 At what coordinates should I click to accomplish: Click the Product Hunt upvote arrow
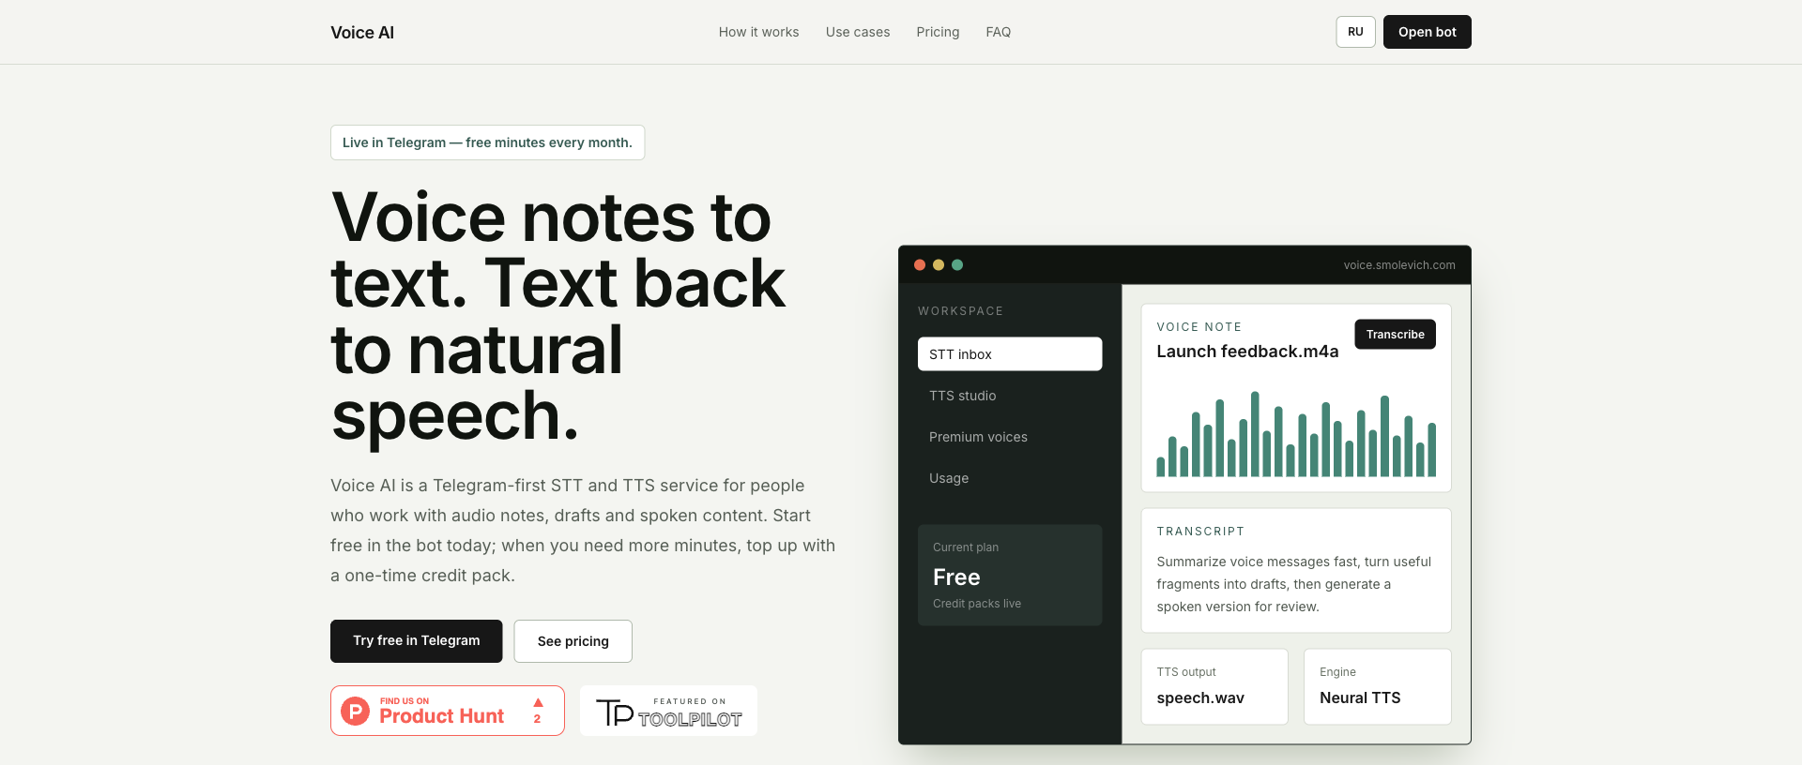[x=538, y=703]
